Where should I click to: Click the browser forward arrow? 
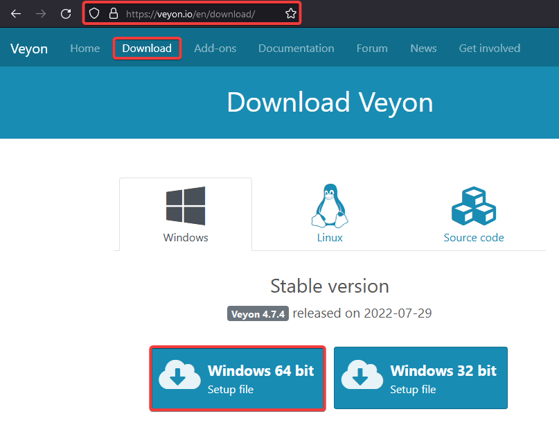point(41,14)
